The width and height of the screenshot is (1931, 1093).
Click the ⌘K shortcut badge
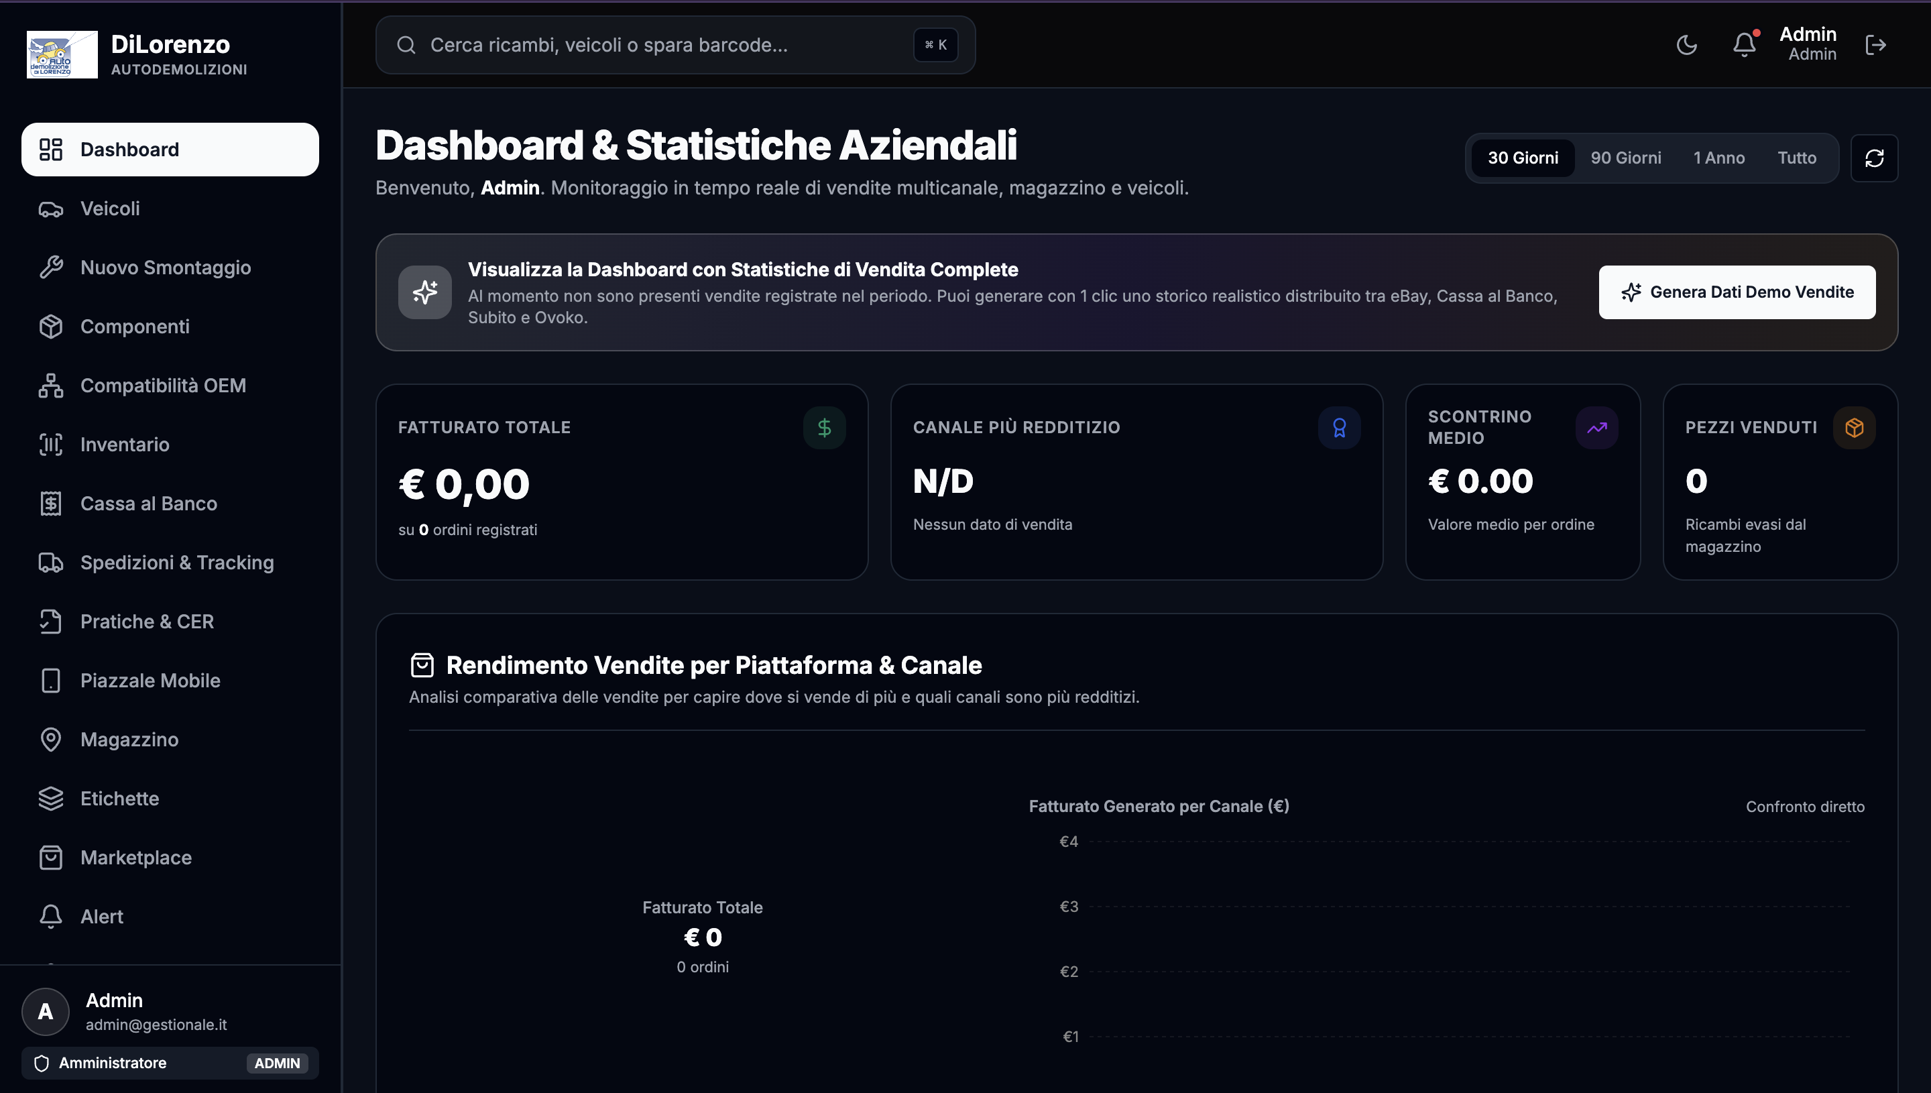(x=935, y=45)
